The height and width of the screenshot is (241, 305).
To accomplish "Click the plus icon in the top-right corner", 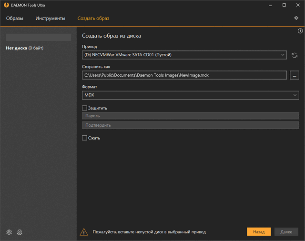I will click(x=296, y=18).
